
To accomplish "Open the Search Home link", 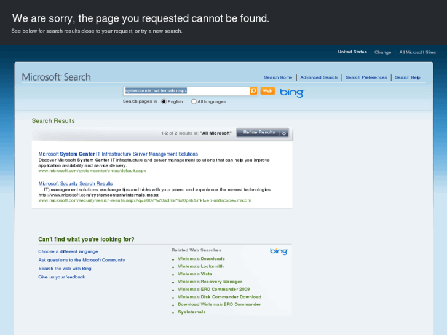I will coord(278,77).
